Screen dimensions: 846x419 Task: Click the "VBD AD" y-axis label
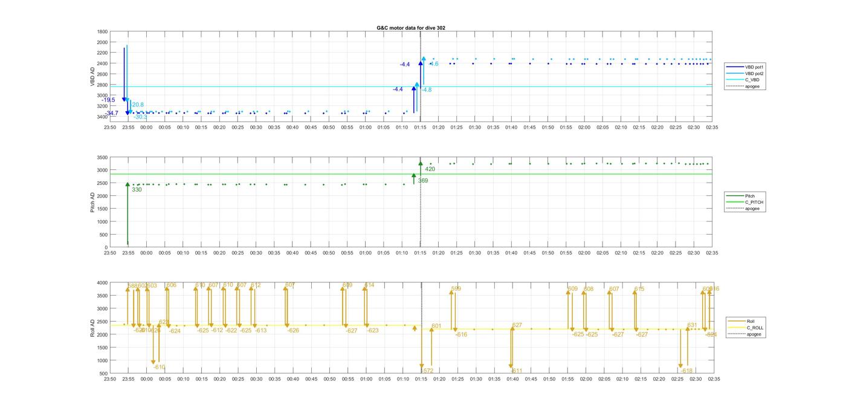(x=94, y=76)
